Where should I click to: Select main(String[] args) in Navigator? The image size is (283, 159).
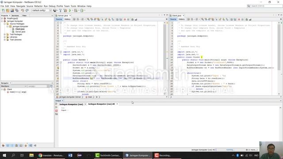(x=18, y=92)
